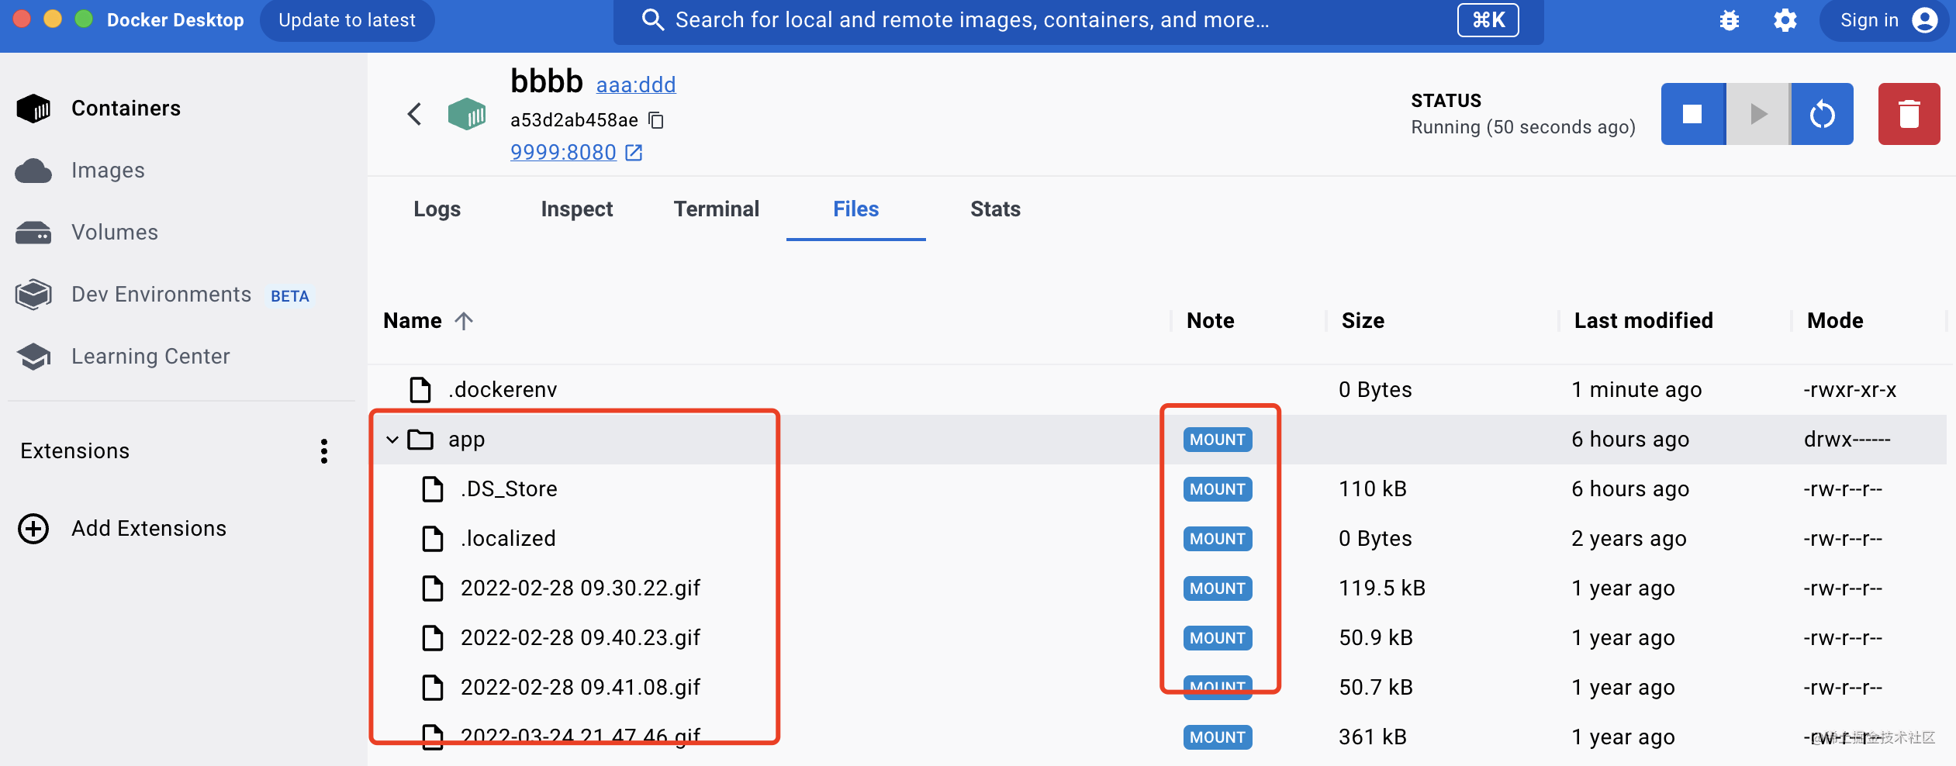The height and width of the screenshot is (766, 1956).
Task: Click Update to latest button
Action: (x=347, y=20)
